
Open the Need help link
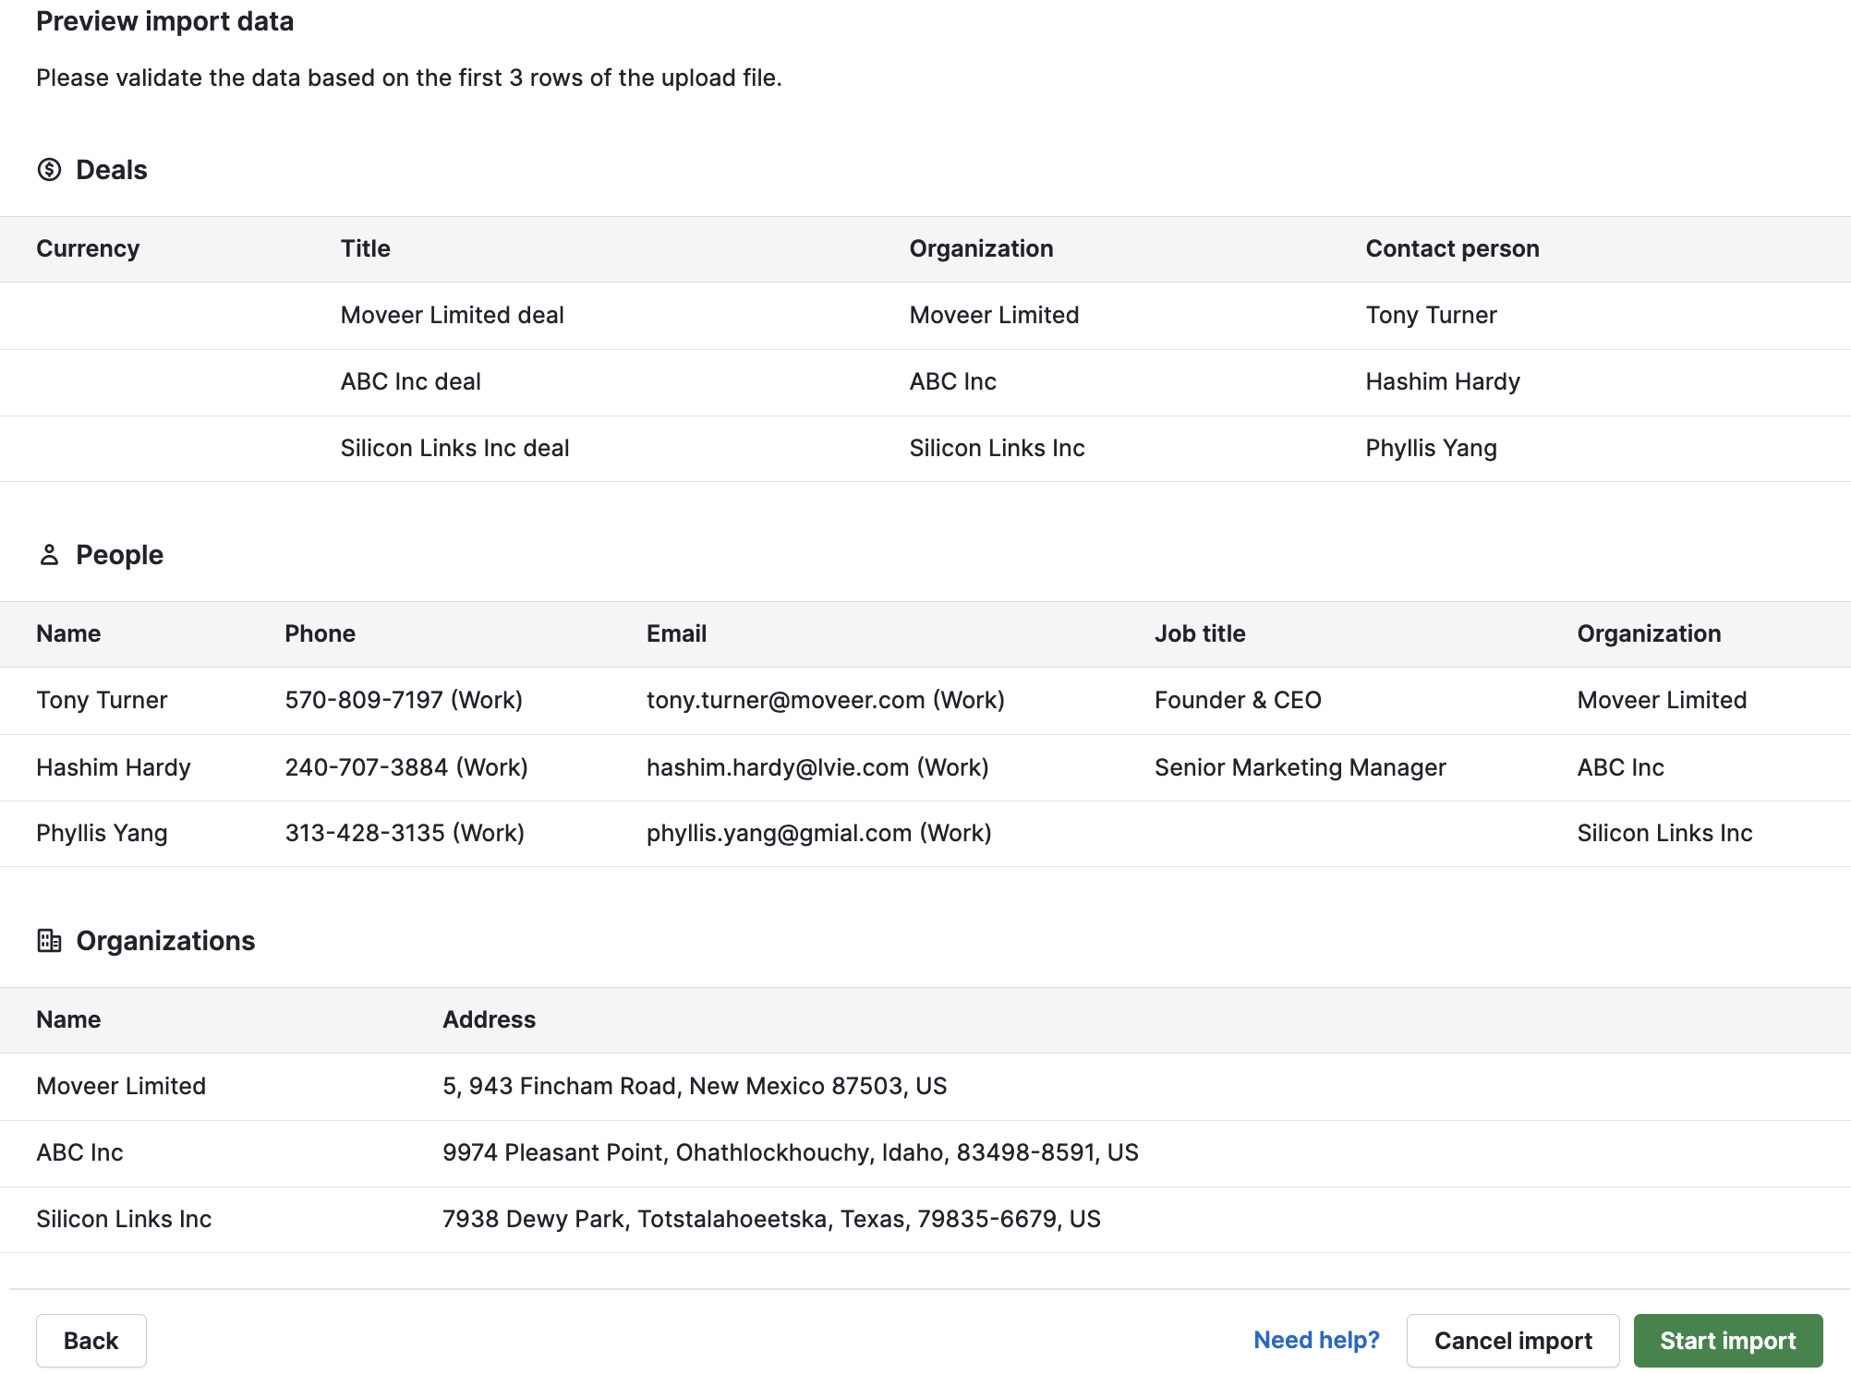[x=1315, y=1340]
